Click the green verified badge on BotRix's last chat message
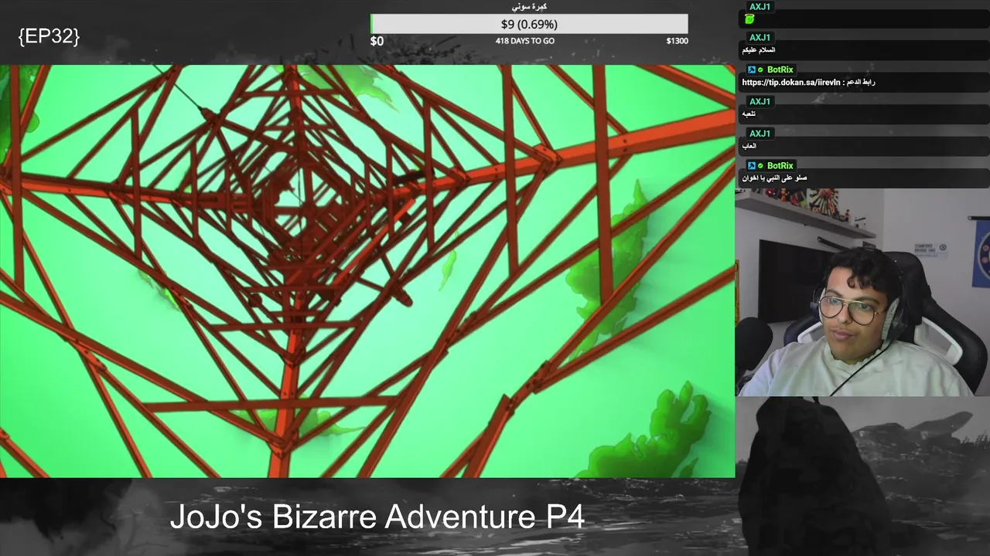The image size is (990, 556). point(760,165)
